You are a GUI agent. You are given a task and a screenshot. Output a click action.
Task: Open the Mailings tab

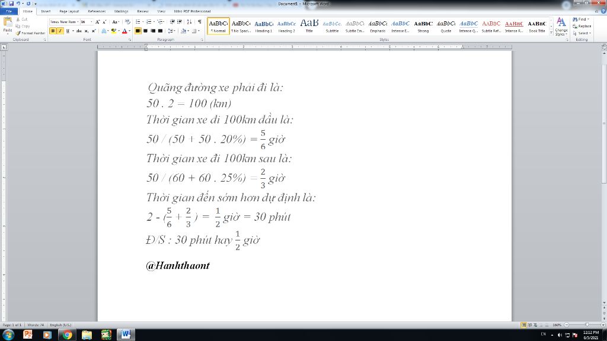click(x=121, y=11)
